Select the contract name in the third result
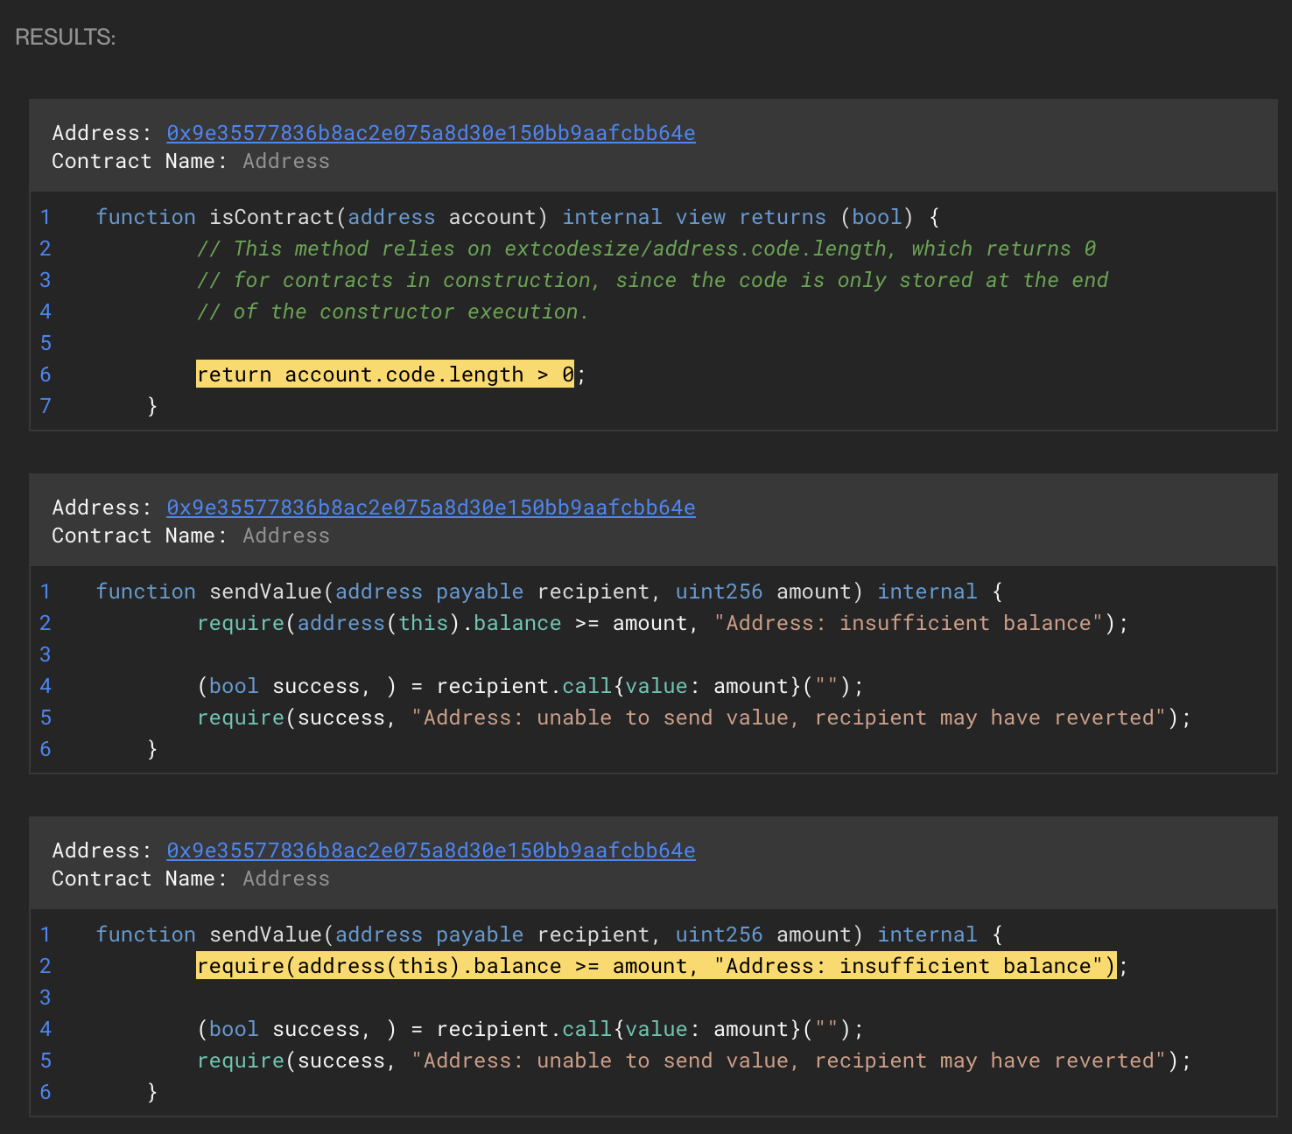This screenshot has height=1134, width=1292. click(x=286, y=878)
